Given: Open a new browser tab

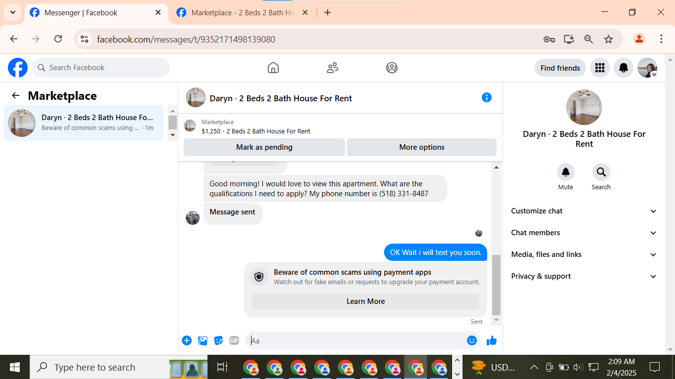Looking at the screenshot, I should (328, 13).
